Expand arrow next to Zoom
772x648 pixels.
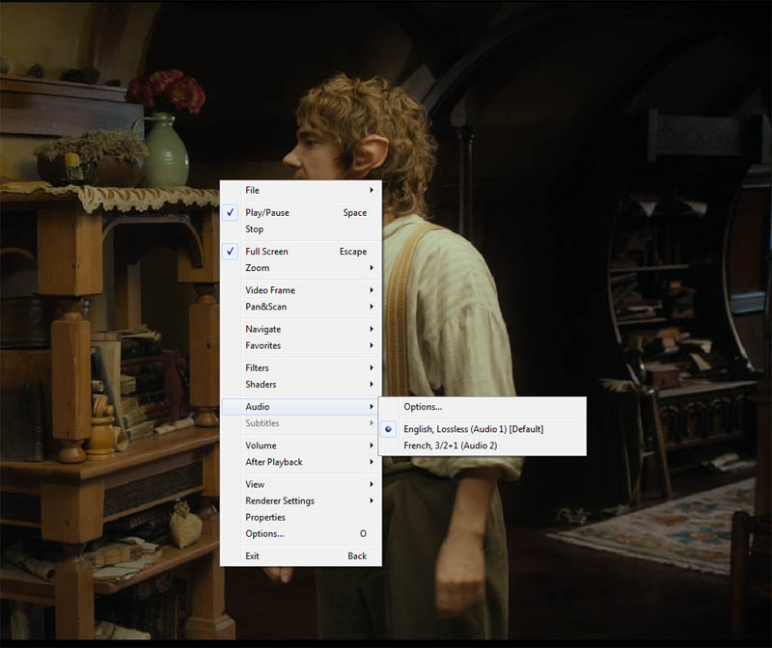click(372, 268)
